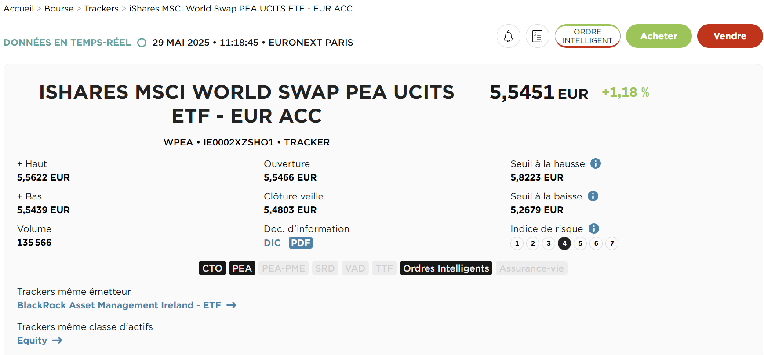764x355 pixels.
Task: Click the greyed Assurance-vie tag
Action: (531, 268)
